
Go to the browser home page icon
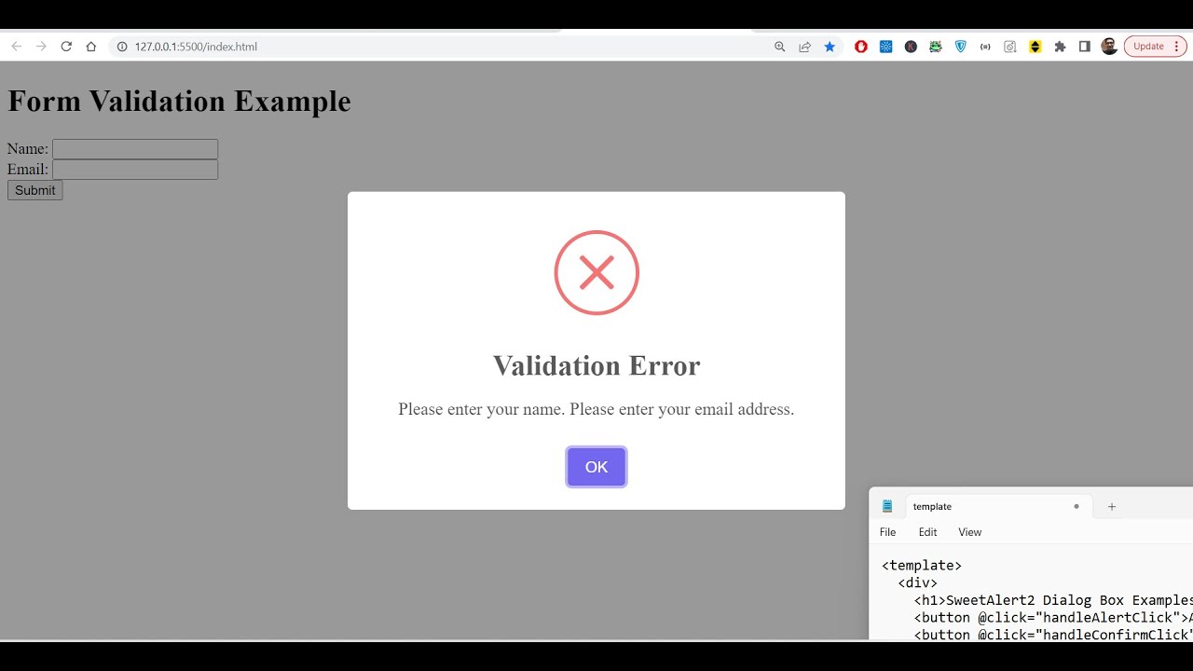(x=91, y=47)
